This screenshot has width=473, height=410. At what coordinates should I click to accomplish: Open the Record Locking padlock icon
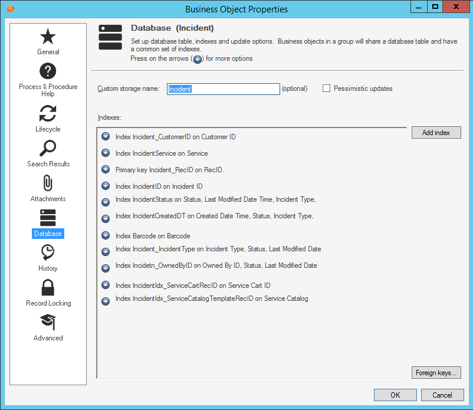pos(48,287)
